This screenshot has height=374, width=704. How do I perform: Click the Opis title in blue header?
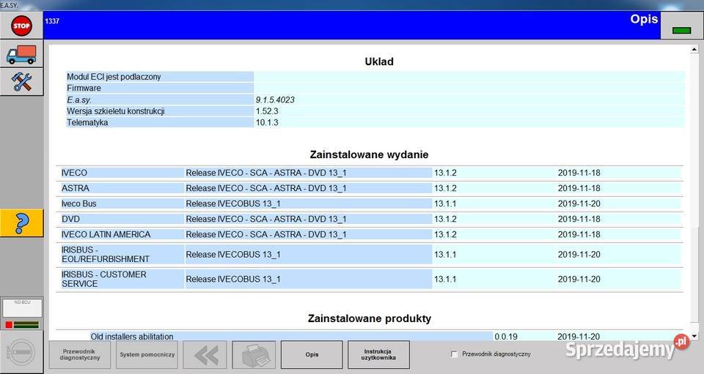(644, 19)
